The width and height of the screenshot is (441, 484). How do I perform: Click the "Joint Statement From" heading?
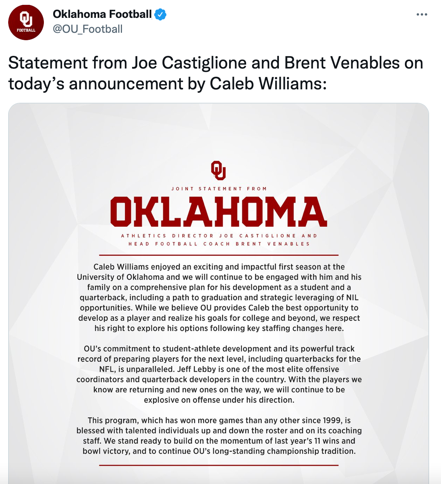[219, 189]
